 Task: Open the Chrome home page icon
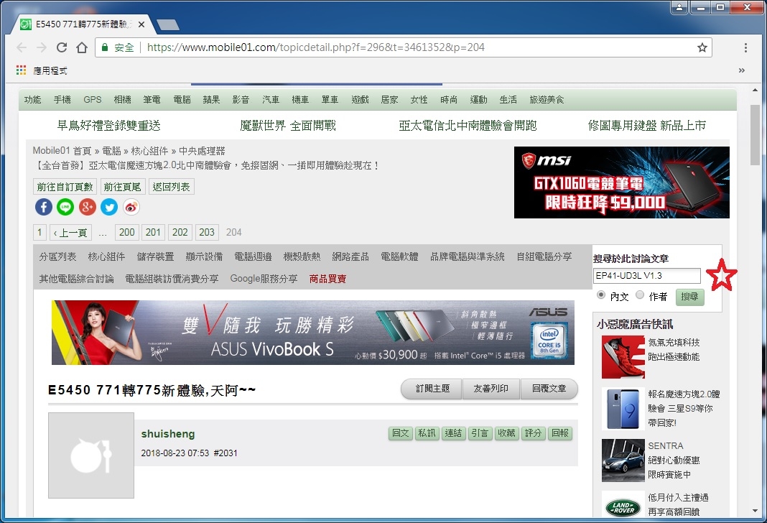[82, 47]
